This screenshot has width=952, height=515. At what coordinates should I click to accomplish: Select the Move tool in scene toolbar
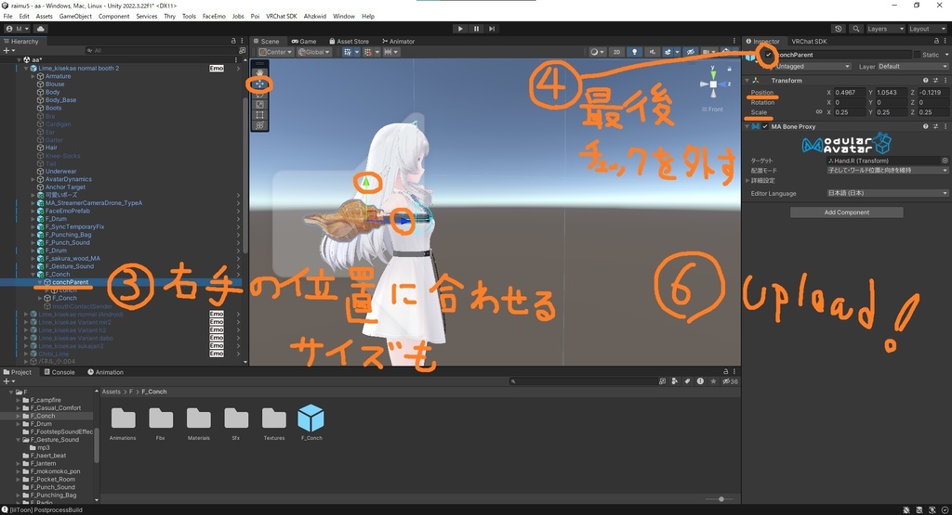pos(259,84)
